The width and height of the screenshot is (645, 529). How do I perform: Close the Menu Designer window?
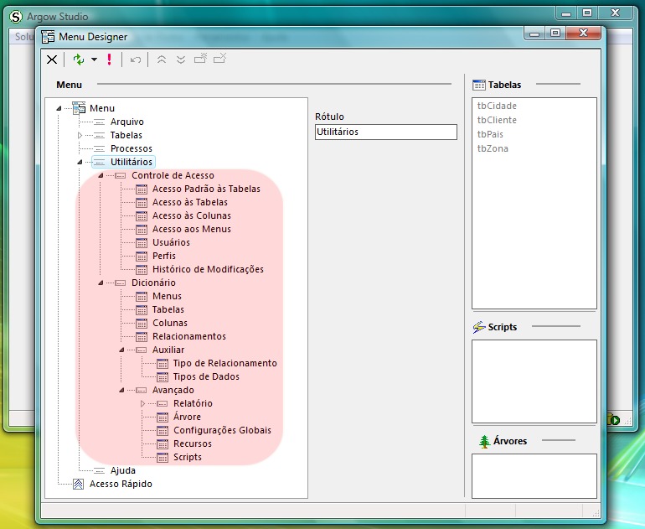[x=583, y=33]
